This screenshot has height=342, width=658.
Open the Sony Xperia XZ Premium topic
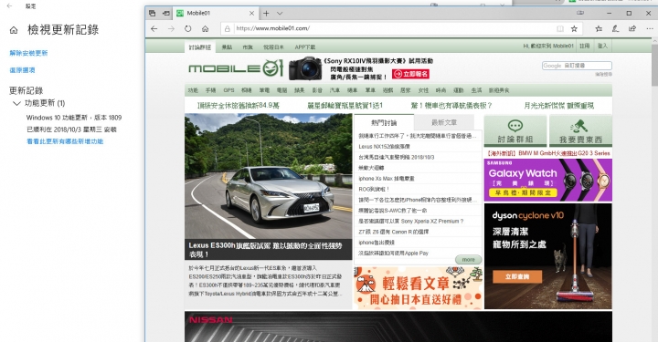[x=411, y=221]
